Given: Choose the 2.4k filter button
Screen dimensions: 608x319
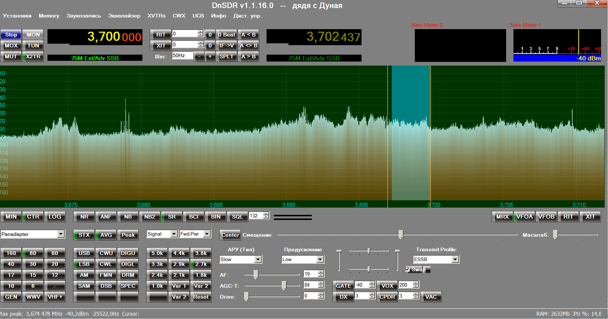Looking at the screenshot, I should 157,275.
